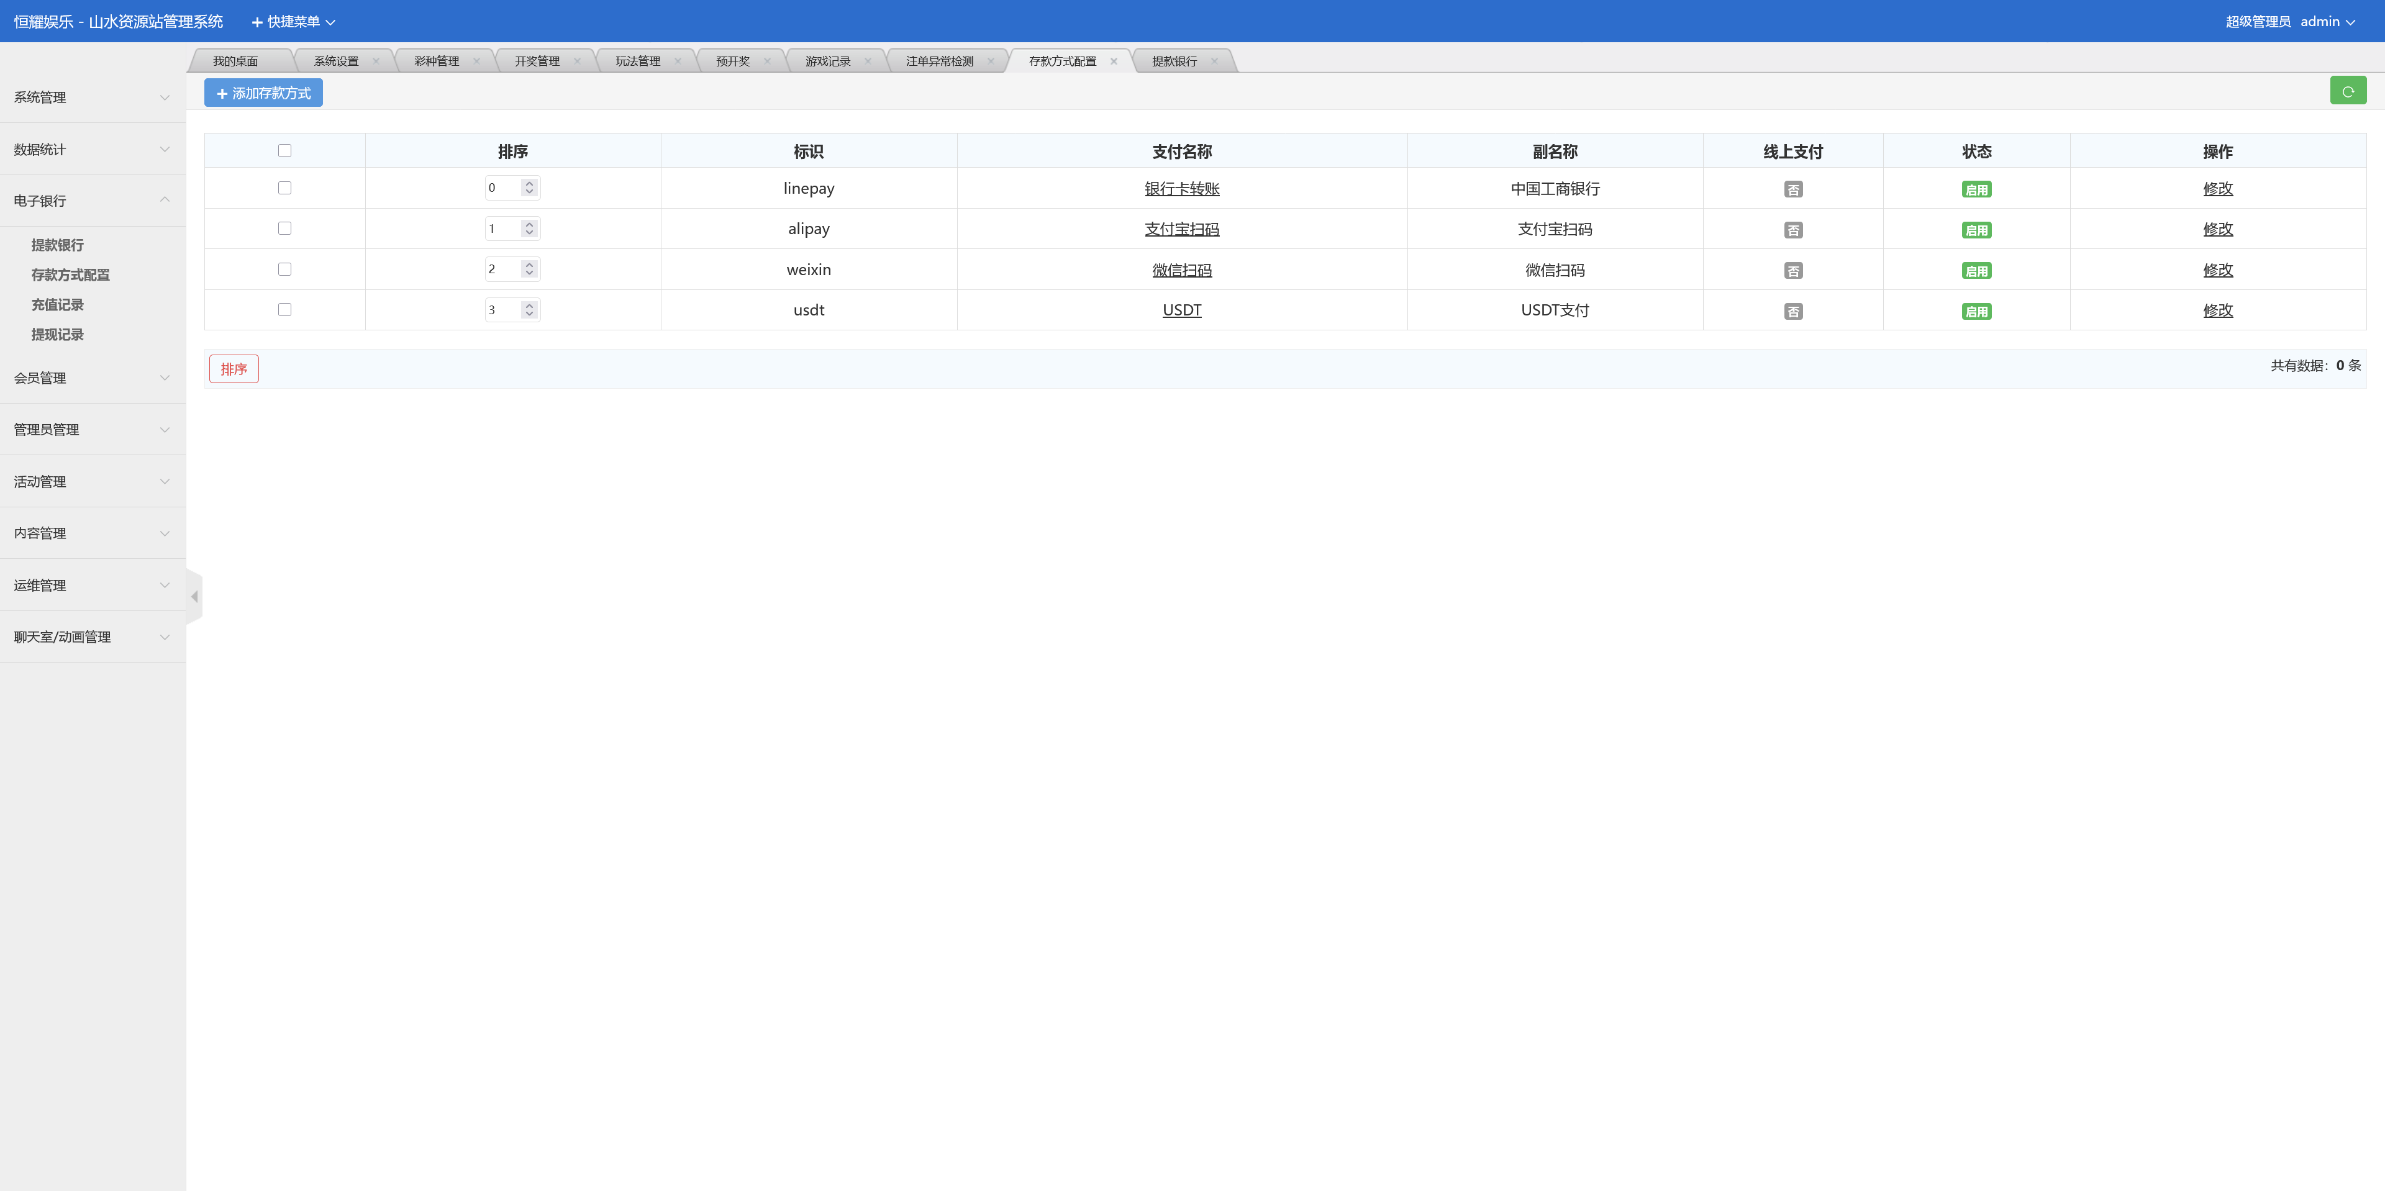Image resolution: width=2385 pixels, height=1191 pixels.
Task: Click the 否 online payment badge for usdt
Action: click(1792, 312)
